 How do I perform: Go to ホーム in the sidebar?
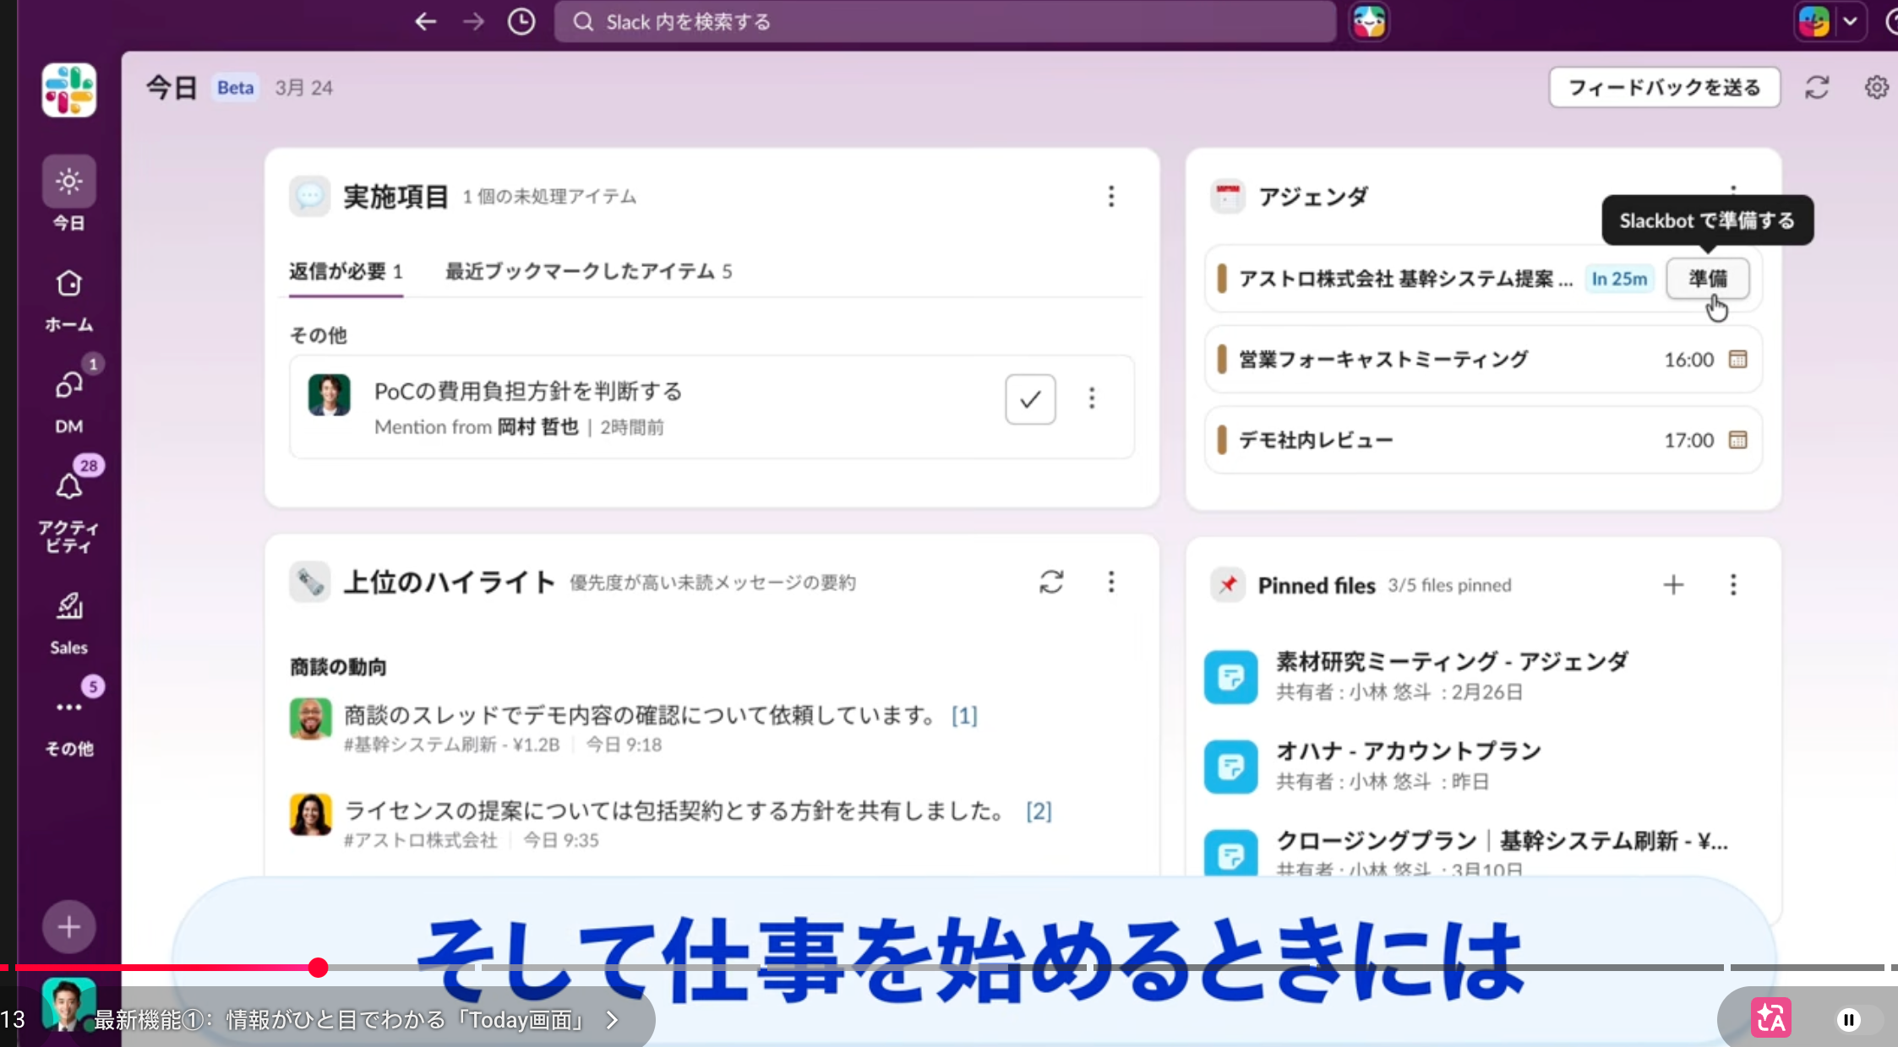[68, 299]
